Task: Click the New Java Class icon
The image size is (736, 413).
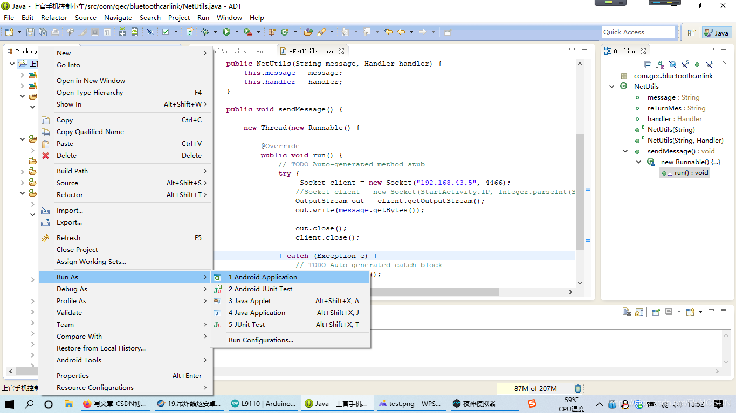Action: tap(284, 32)
